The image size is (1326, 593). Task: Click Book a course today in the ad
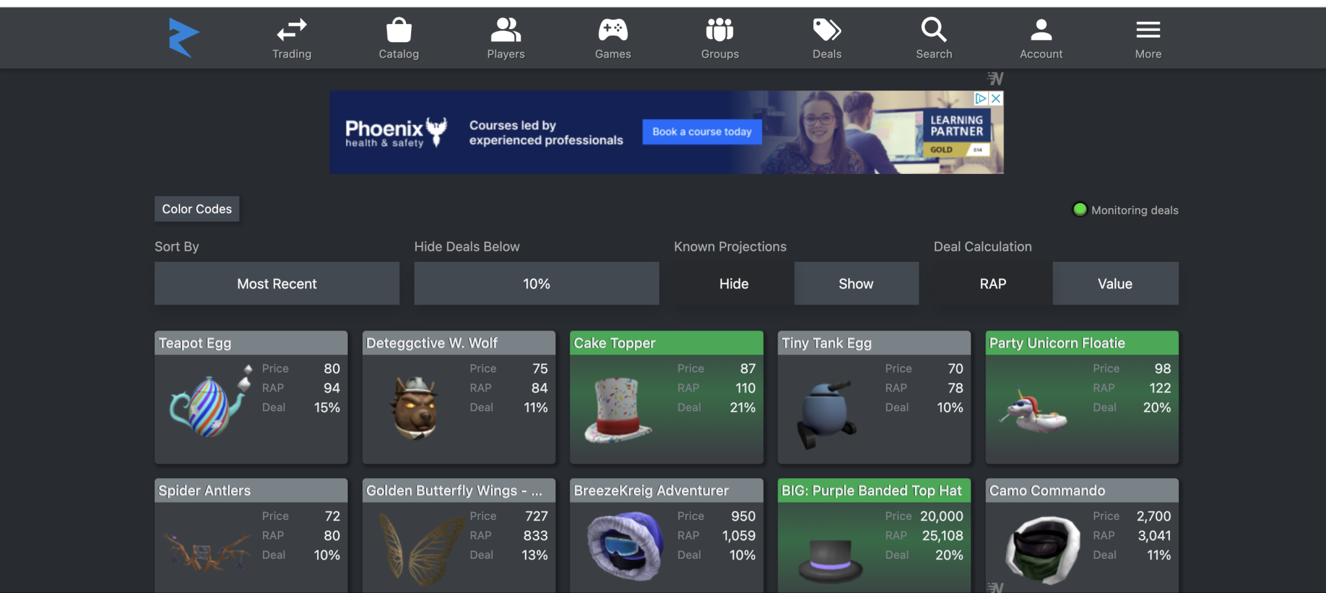(x=701, y=131)
